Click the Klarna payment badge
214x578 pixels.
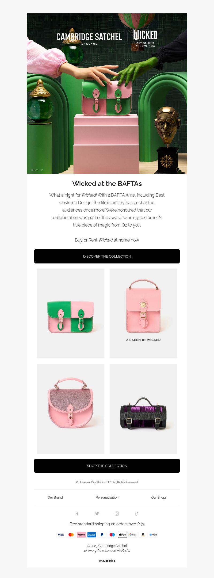click(x=81, y=535)
